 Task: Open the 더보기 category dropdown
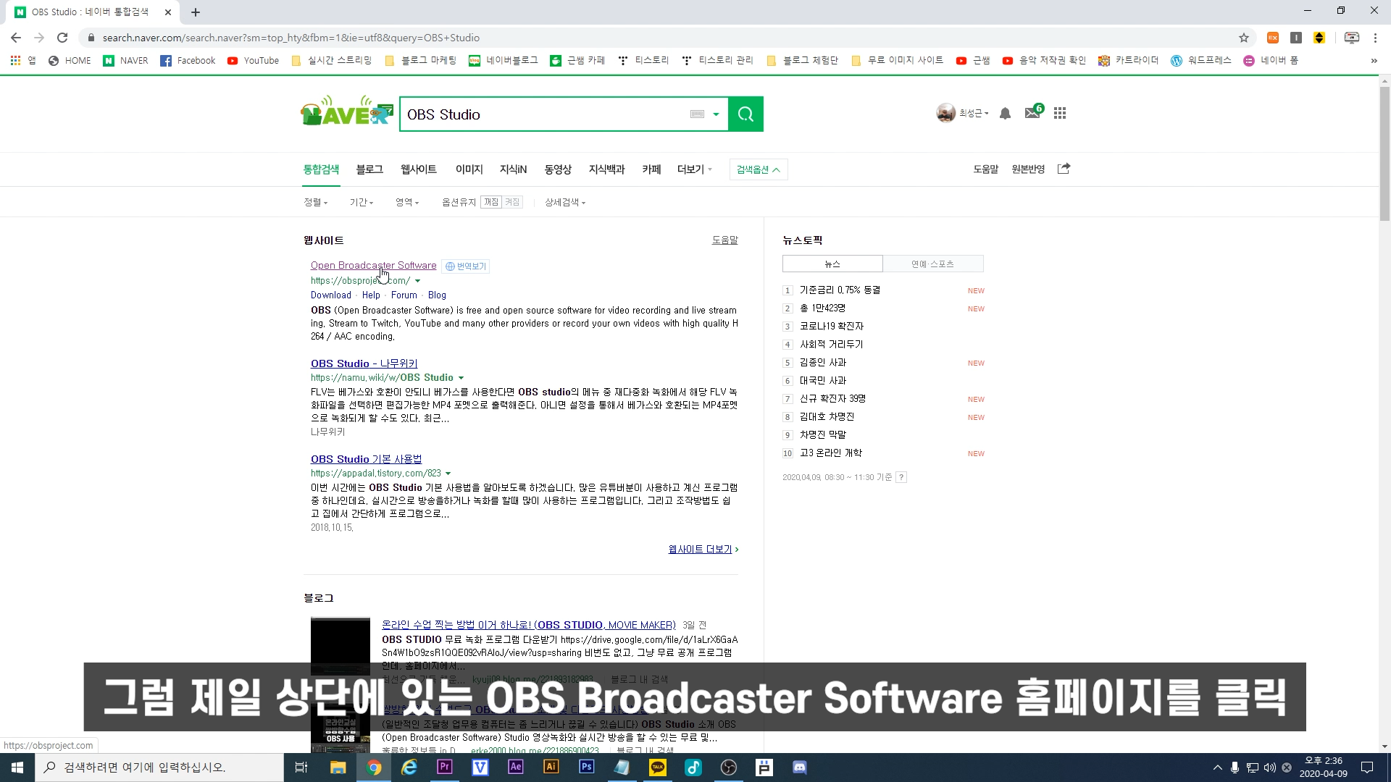pos(694,169)
